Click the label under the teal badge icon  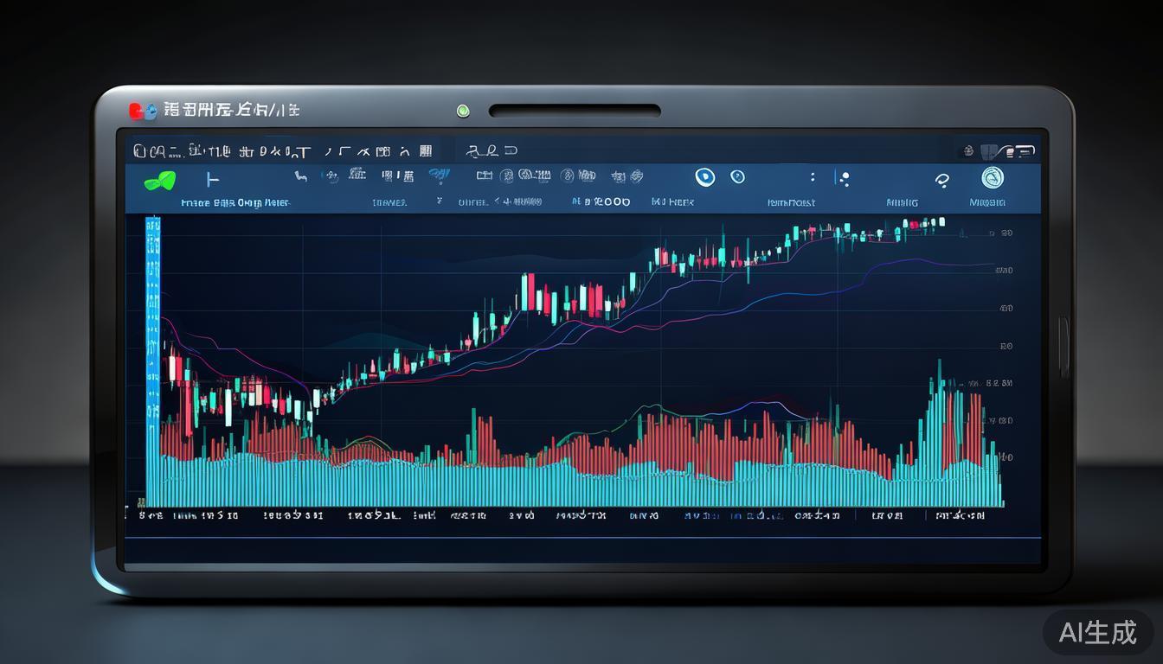pos(987,202)
